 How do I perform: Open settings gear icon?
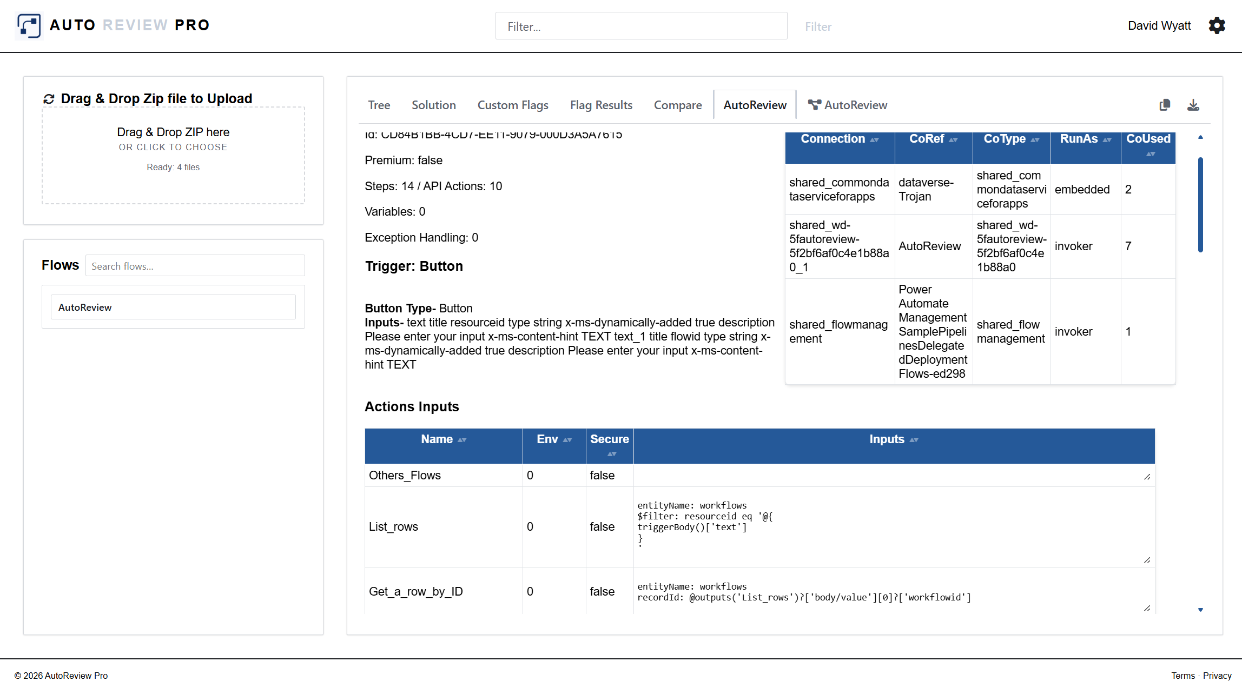(x=1217, y=25)
